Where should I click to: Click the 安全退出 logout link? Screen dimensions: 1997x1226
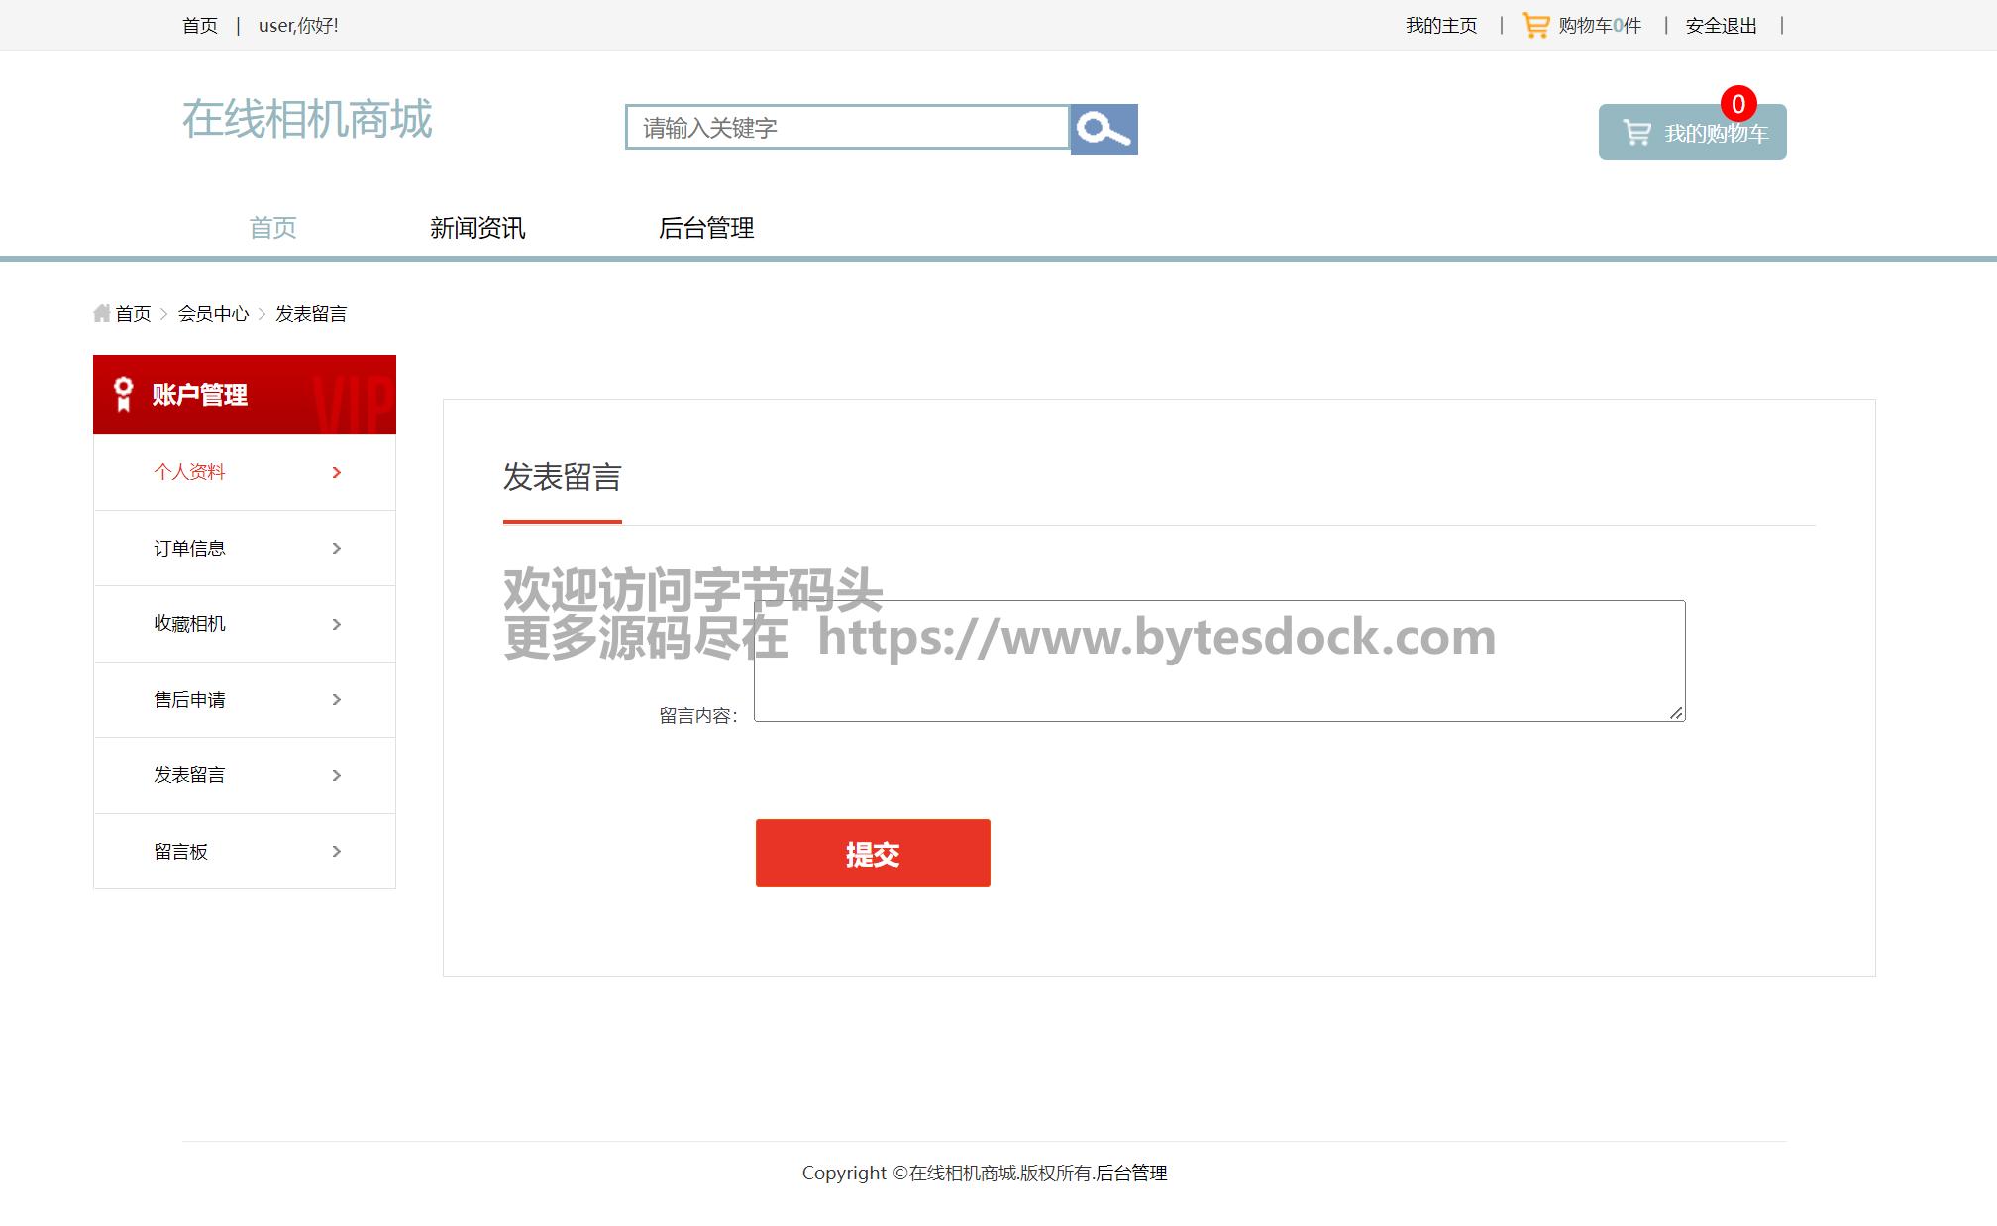pyautogui.click(x=1721, y=25)
